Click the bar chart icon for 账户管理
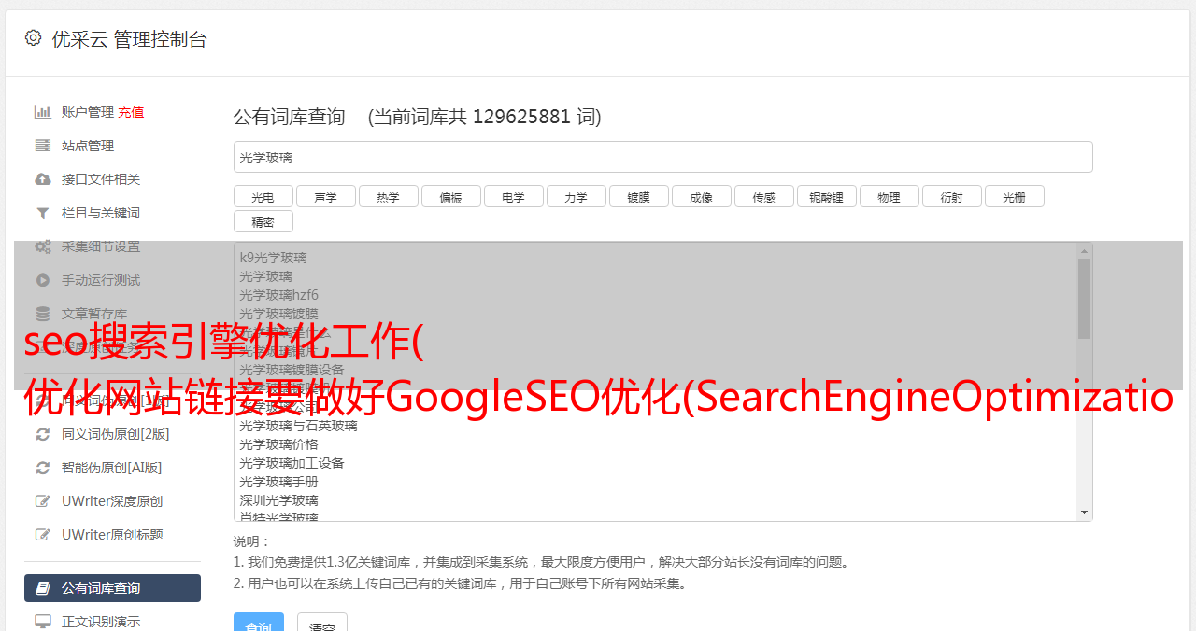The height and width of the screenshot is (631, 1196). [x=43, y=112]
